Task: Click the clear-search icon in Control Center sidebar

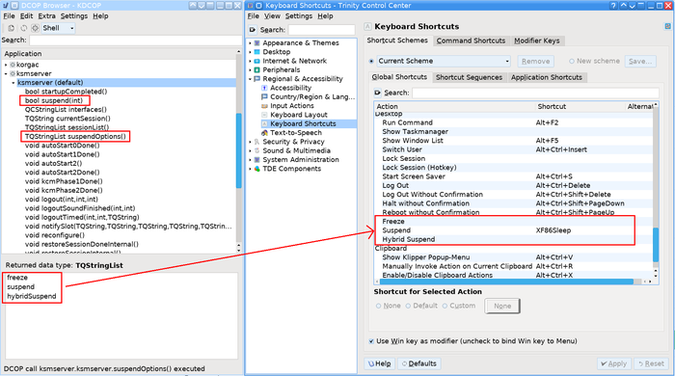Action: (x=253, y=30)
